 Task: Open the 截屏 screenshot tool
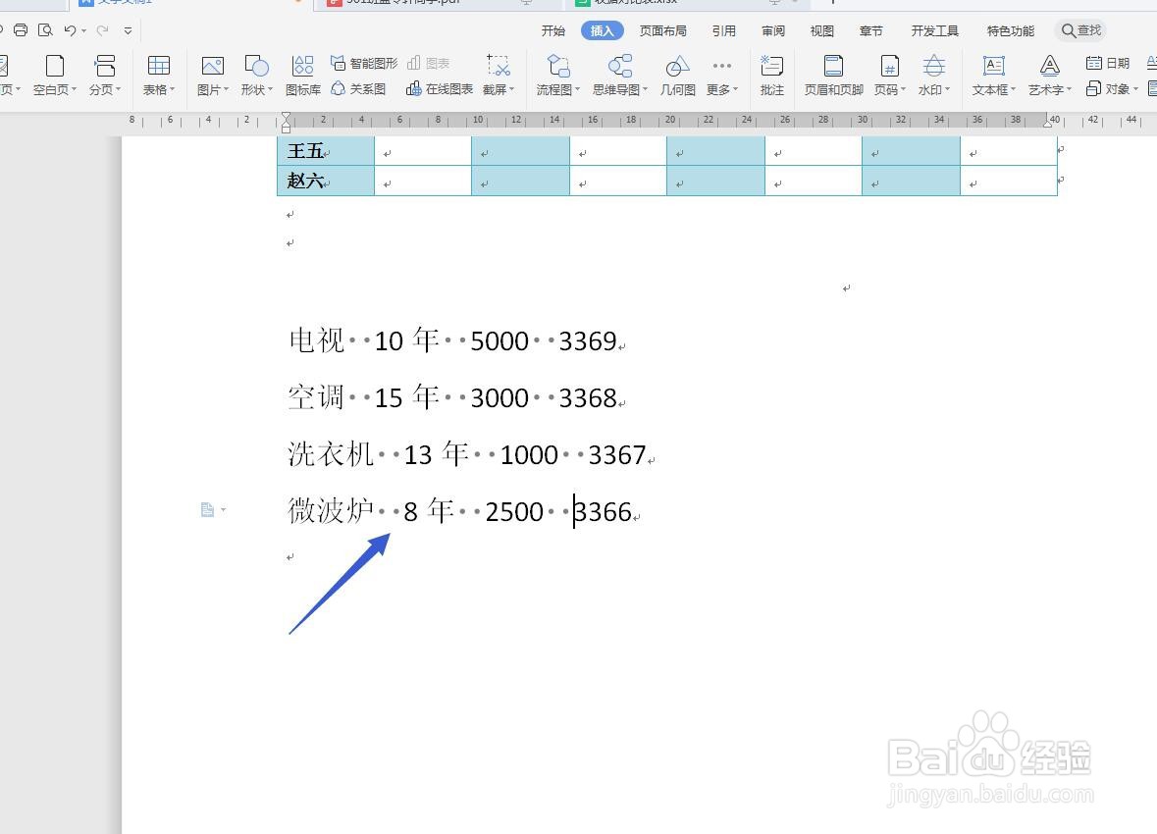pyautogui.click(x=499, y=76)
